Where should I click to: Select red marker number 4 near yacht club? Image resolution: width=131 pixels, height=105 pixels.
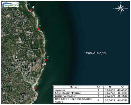[31, 10]
